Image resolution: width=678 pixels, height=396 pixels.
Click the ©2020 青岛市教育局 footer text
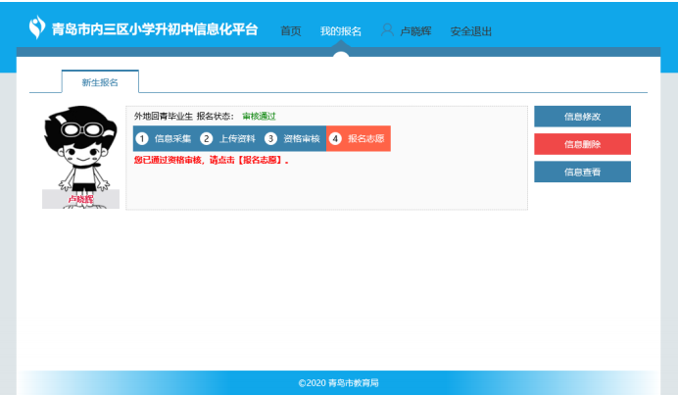(338, 383)
